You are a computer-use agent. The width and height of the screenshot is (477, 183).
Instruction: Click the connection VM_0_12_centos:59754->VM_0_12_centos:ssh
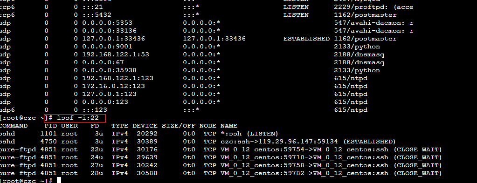(x=304, y=149)
